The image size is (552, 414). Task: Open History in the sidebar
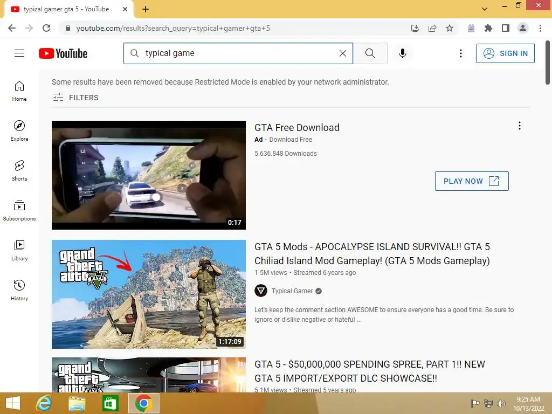19,289
